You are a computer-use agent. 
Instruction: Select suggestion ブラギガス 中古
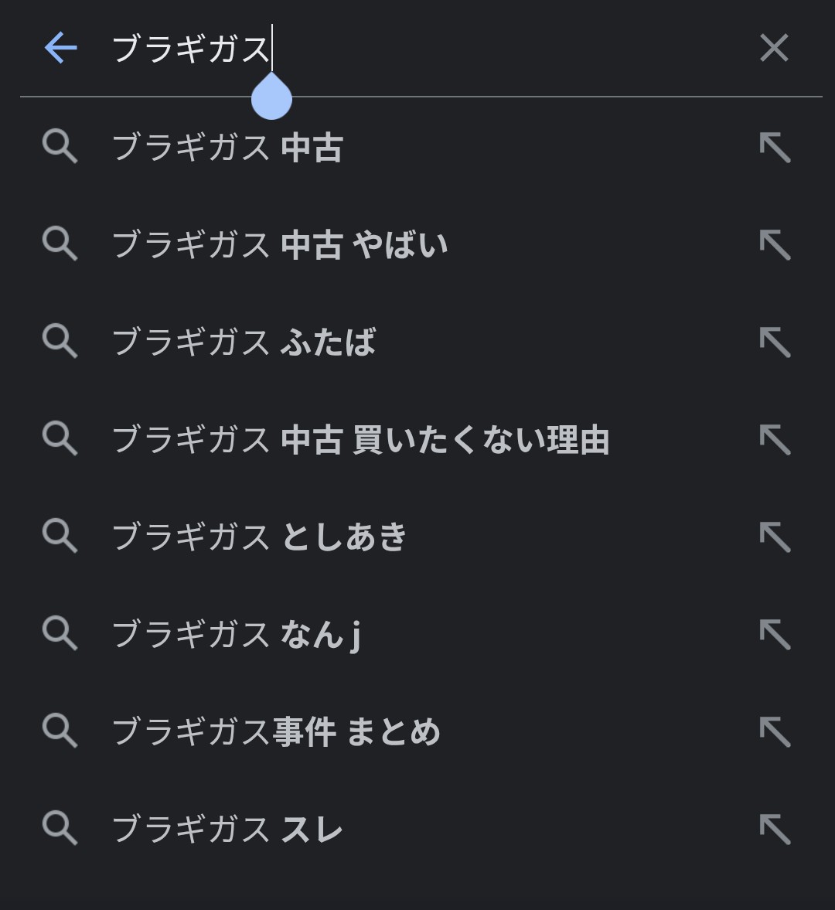point(227,147)
